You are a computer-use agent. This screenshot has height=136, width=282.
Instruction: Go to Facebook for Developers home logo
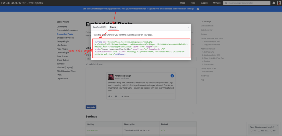22,3
